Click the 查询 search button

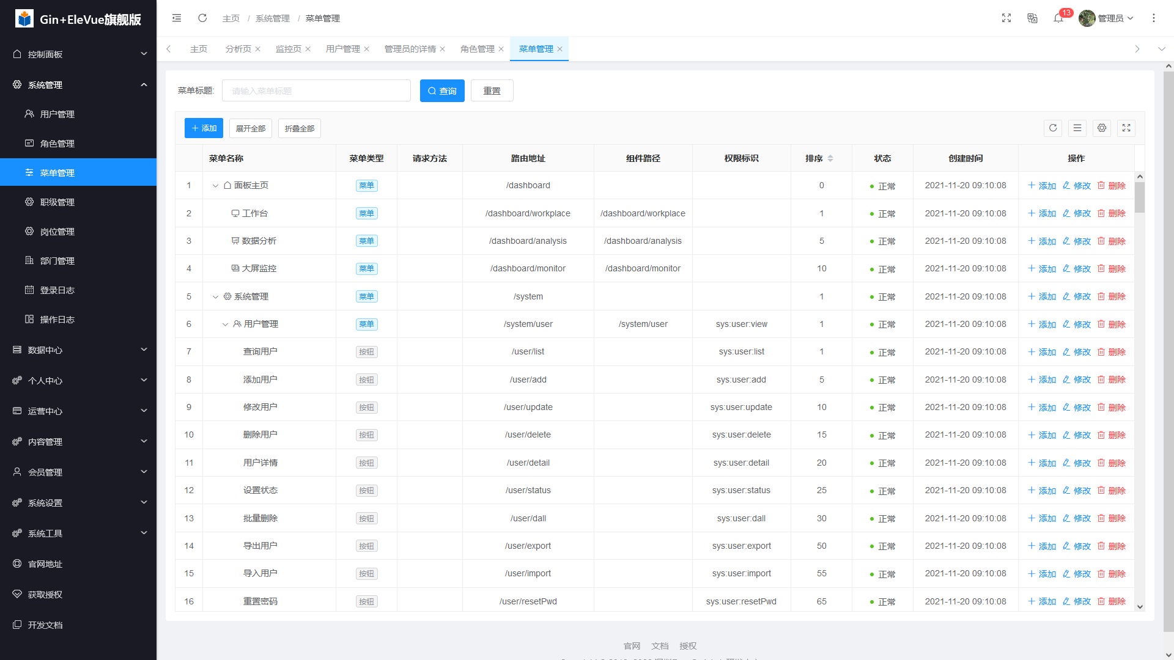point(442,91)
